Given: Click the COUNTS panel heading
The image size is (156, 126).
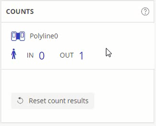Looking at the screenshot, I should click(x=20, y=12).
